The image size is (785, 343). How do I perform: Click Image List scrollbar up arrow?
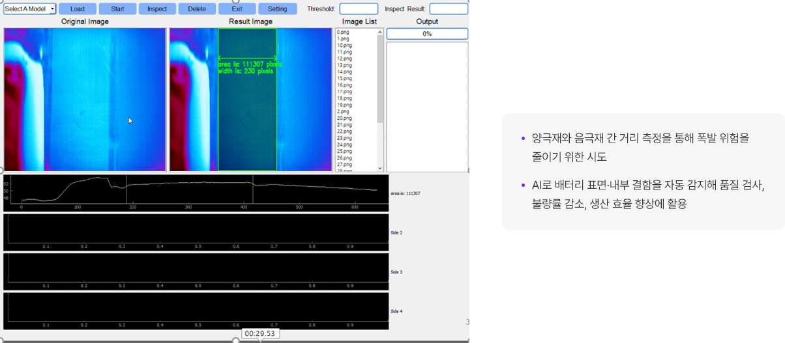pos(380,32)
